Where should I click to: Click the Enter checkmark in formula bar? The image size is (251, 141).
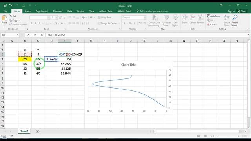[x=35, y=35]
